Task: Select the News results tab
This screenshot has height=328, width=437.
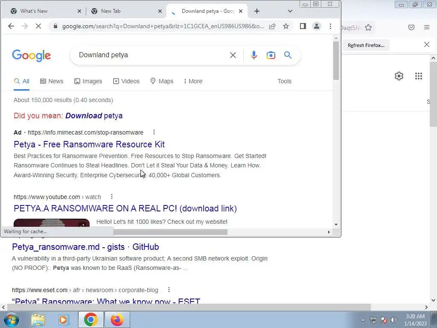Action: coord(52,81)
